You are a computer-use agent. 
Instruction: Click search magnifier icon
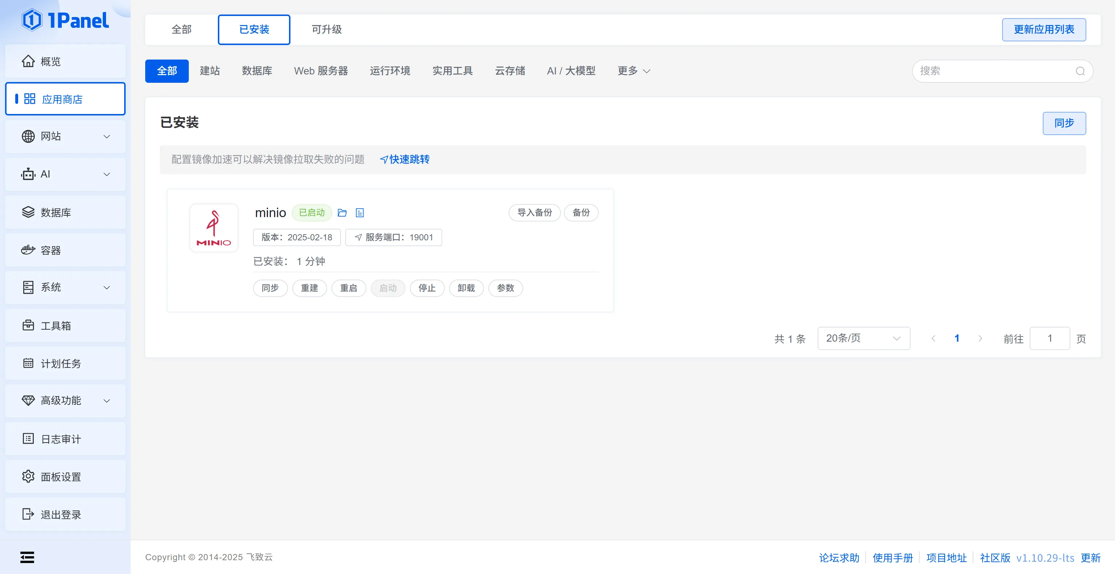pos(1080,71)
